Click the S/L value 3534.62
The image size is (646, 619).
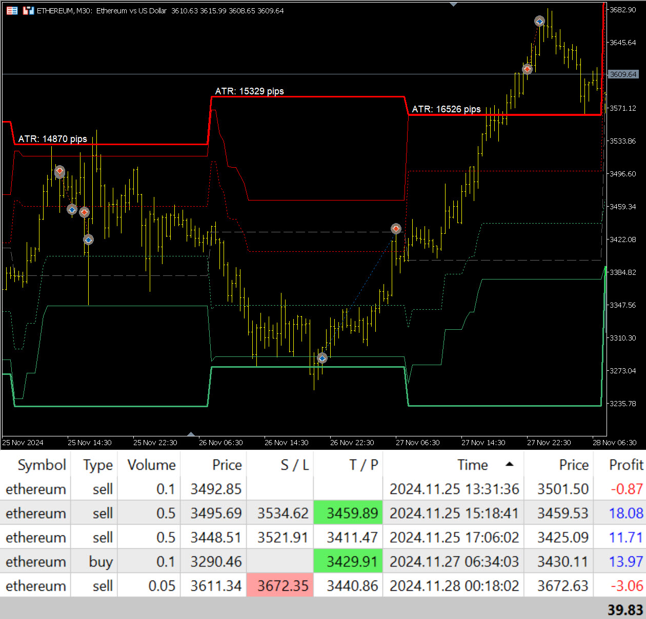click(283, 513)
